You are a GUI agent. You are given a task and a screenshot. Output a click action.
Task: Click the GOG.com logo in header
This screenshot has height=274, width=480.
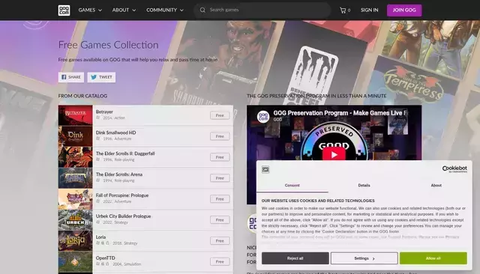click(64, 10)
